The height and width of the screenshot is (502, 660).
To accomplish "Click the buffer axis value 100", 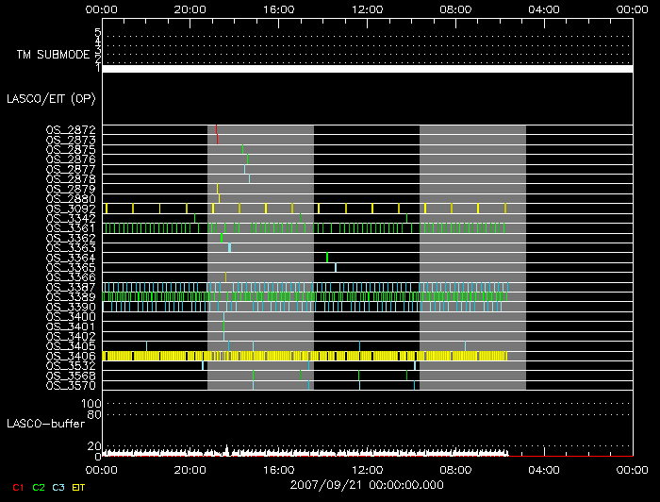I will 91,404.
